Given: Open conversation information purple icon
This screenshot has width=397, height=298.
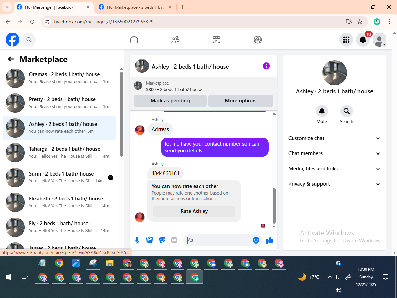Looking at the screenshot, I should (x=266, y=66).
